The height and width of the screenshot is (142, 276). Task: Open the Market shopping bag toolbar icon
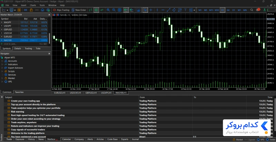click(x=31, y=10)
